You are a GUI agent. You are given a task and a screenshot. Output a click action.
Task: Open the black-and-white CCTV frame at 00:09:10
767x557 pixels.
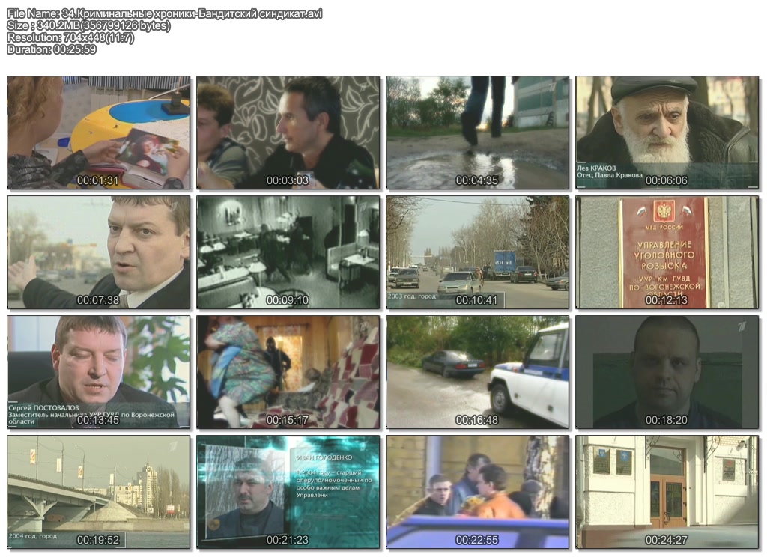click(288, 252)
